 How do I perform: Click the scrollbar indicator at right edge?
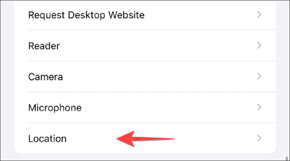[286, 151]
